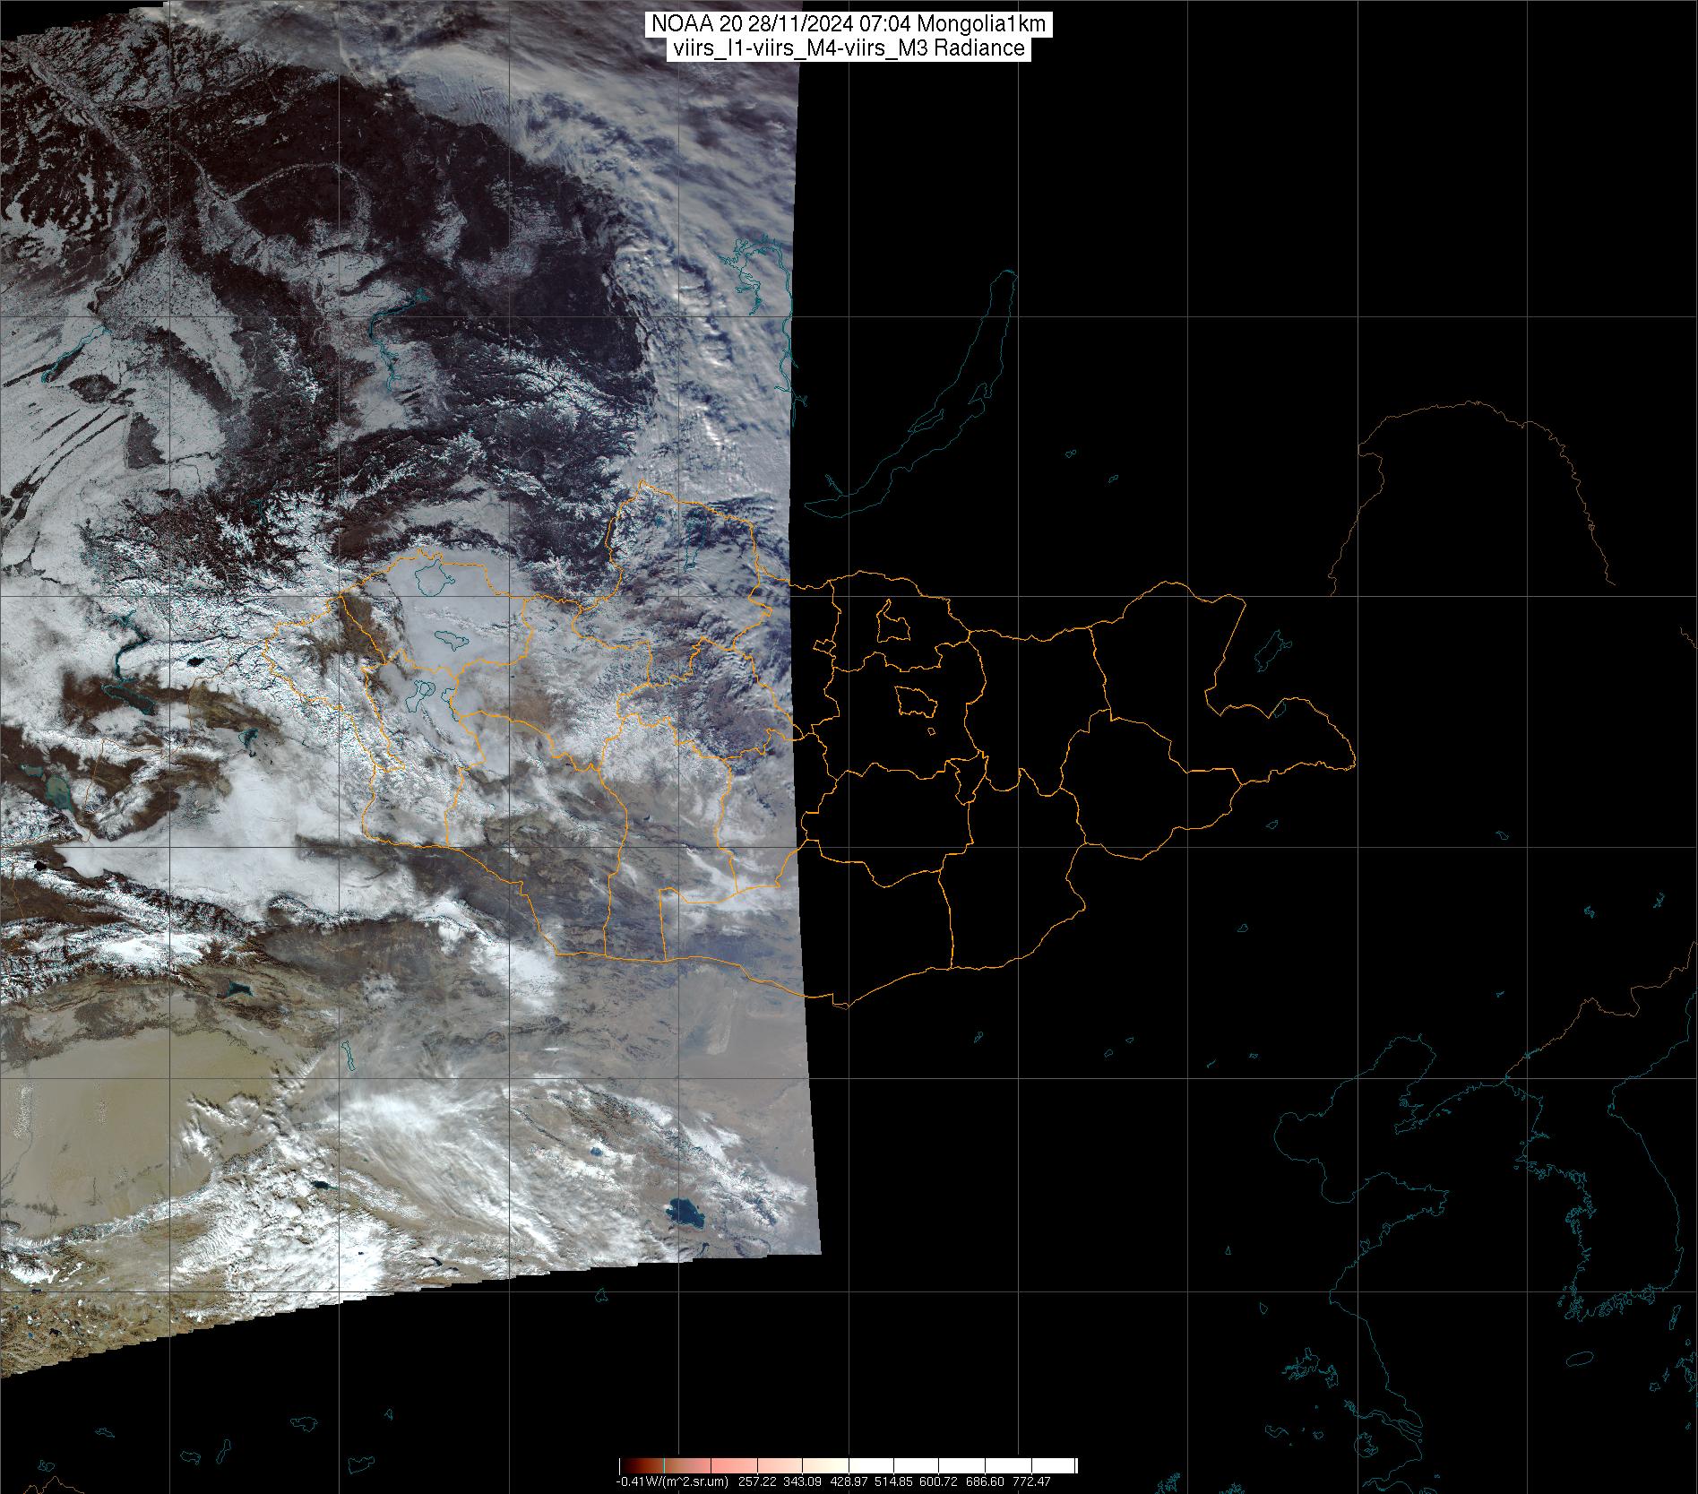The width and height of the screenshot is (1698, 1494).
Task: Click the '600.72' scale value
Action: (938, 1481)
